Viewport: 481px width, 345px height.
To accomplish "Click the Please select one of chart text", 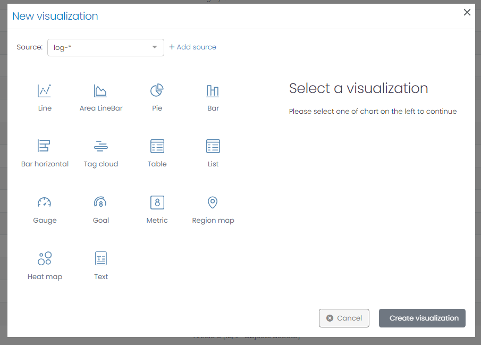I will tap(373, 112).
